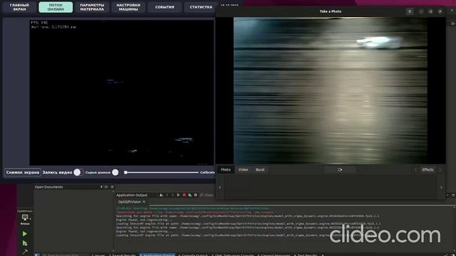This screenshot has height=256, width=456.
Task: Select Photo mode in Take a Photo
Action: 225,169
